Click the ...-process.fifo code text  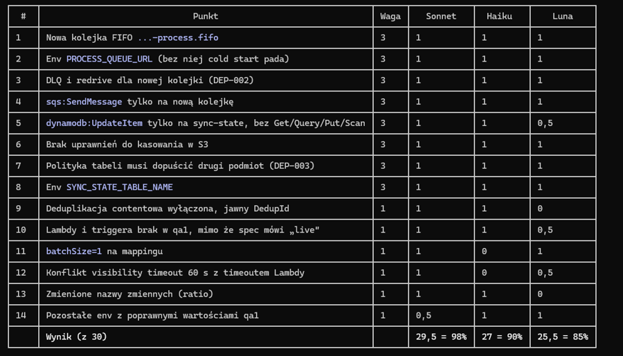tap(178, 37)
